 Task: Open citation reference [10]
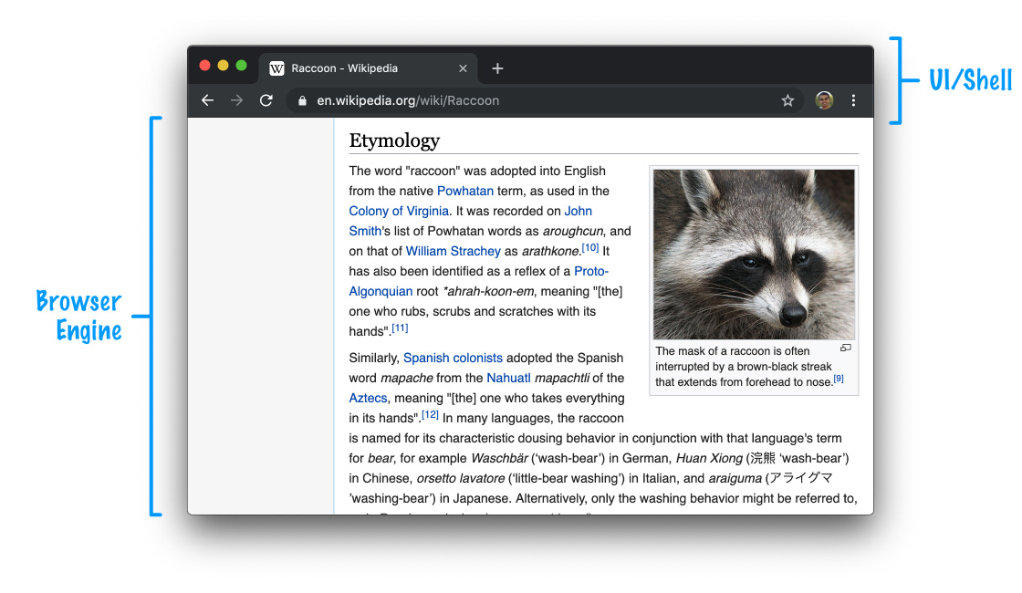click(x=590, y=247)
